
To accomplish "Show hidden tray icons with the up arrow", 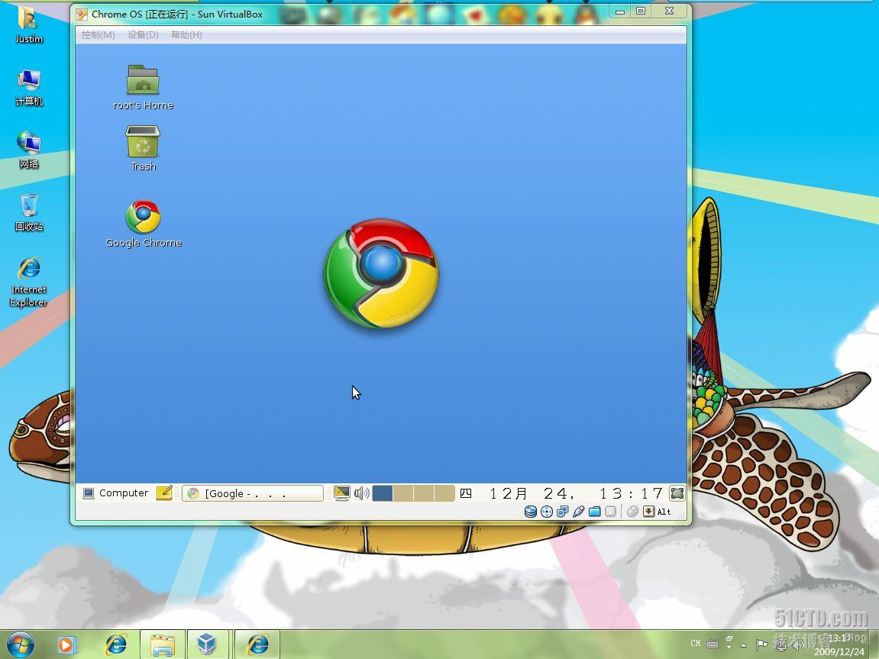I will pyautogui.click(x=743, y=645).
